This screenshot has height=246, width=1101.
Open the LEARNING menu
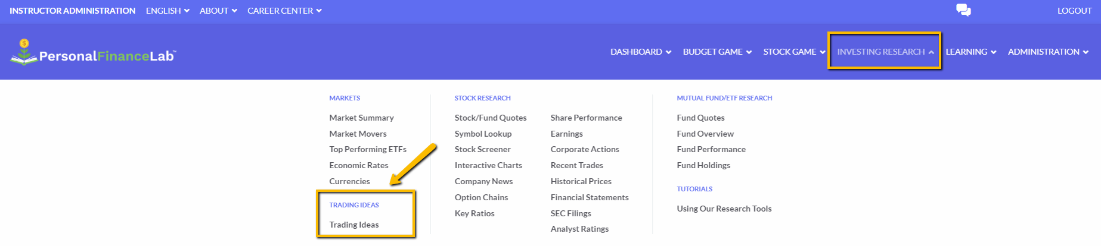pyautogui.click(x=970, y=52)
